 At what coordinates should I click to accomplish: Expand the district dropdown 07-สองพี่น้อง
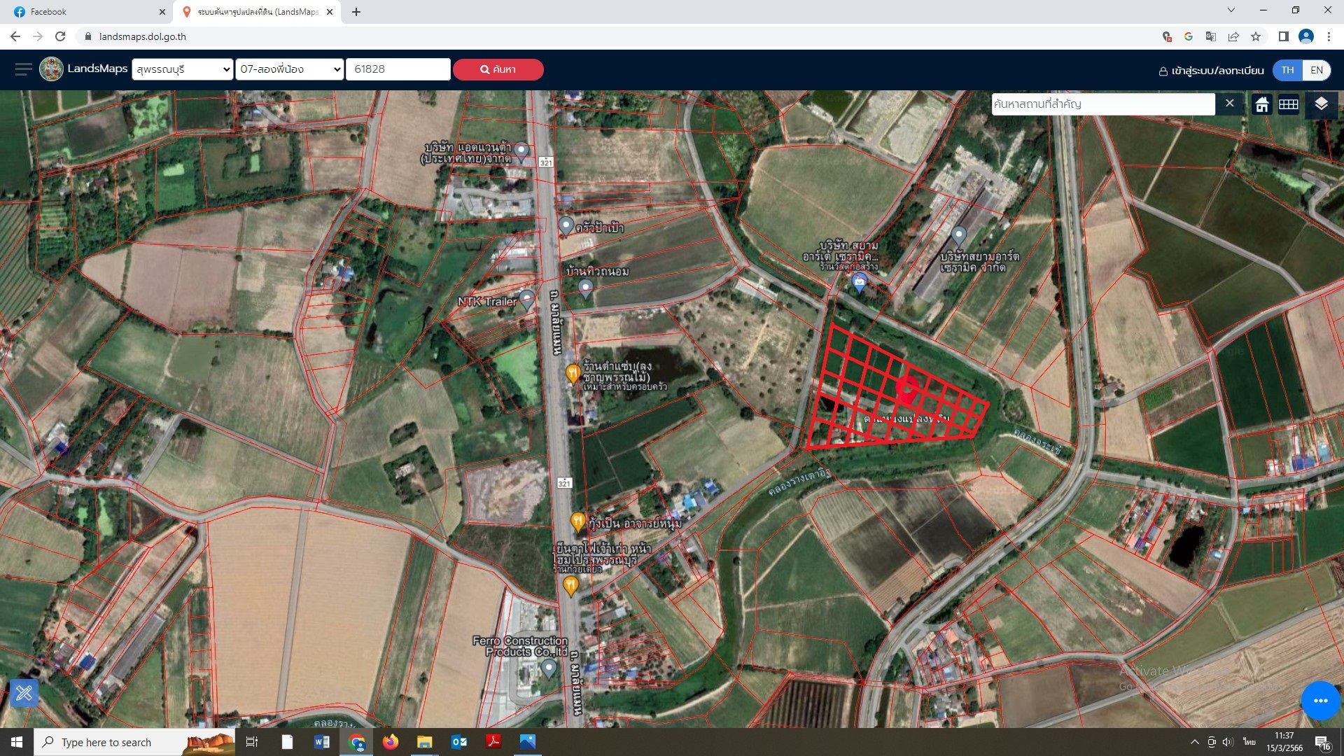(x=290, y=69)
